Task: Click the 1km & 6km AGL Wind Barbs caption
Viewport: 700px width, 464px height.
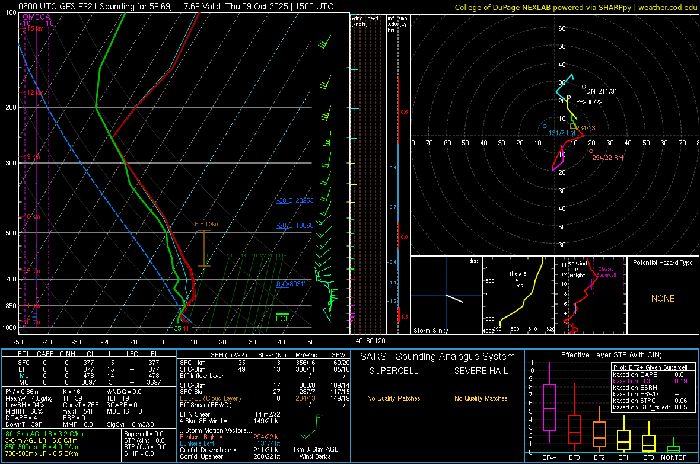Action: [x=315, y=453]
